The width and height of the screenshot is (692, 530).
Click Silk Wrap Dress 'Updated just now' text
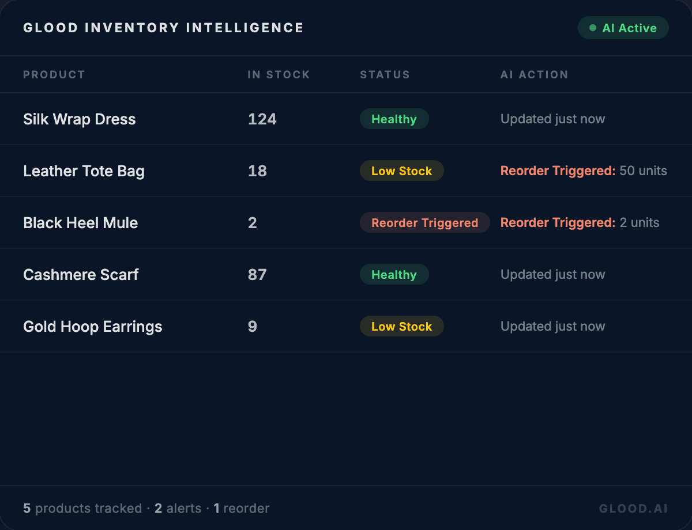(x=552, y=119)
